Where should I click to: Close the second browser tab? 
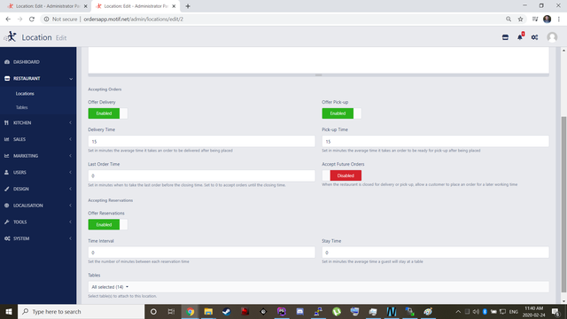click(x=174, y=6)
